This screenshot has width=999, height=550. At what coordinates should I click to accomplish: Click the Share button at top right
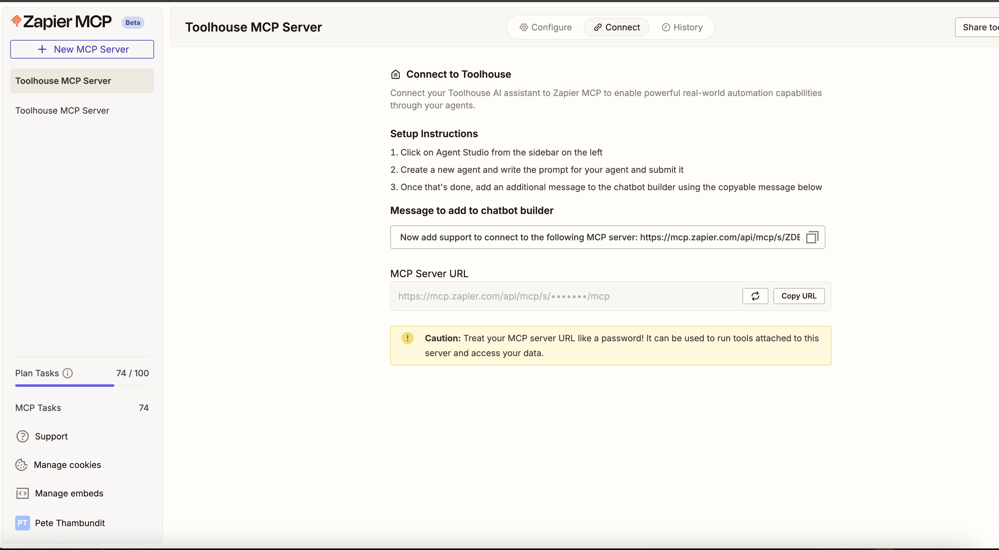click(x=977, y=27)
